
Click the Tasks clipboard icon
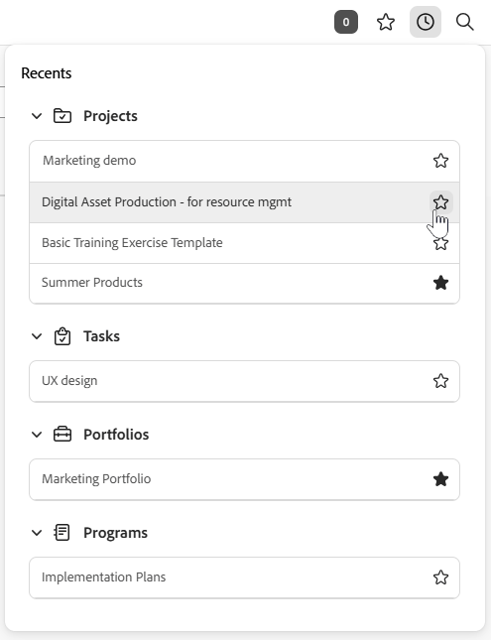point(62,336)
